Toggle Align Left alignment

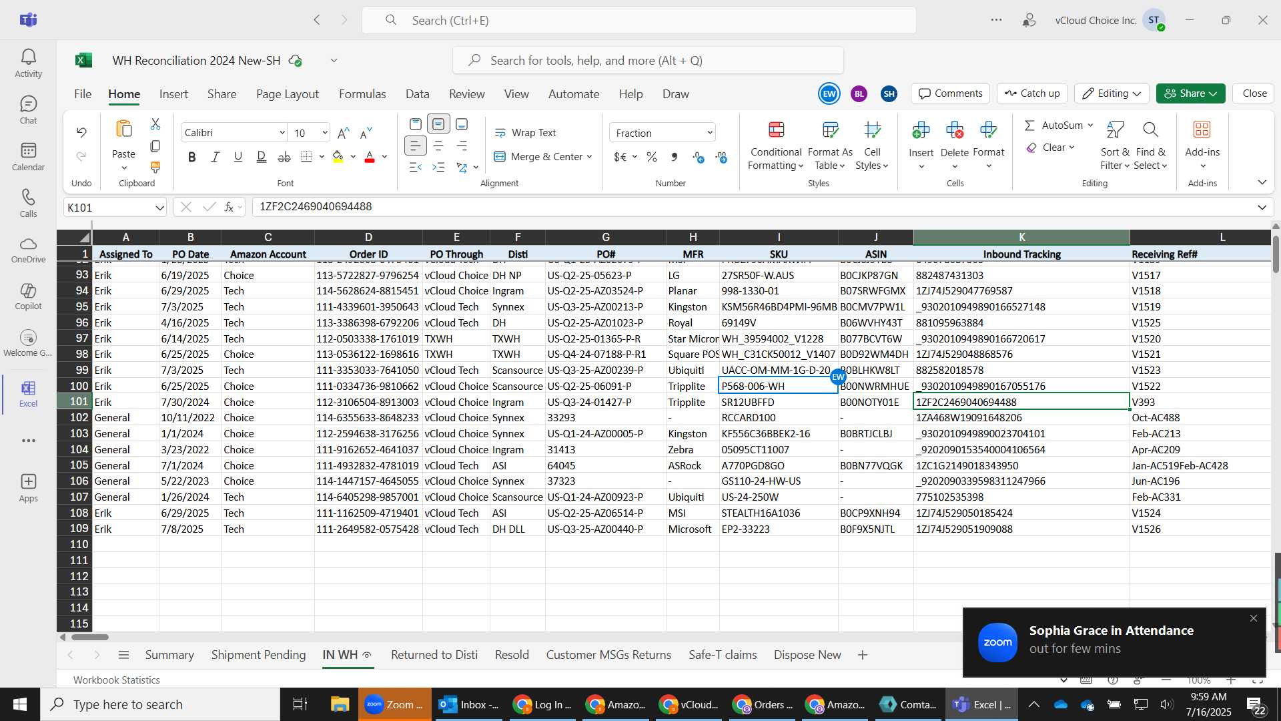pyautogui.click(x=415, y=146)
